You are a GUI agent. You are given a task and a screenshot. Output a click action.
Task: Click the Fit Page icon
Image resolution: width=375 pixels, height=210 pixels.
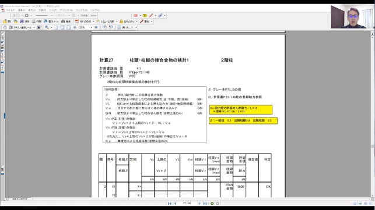pyautogui.click(x=62, y=27)
